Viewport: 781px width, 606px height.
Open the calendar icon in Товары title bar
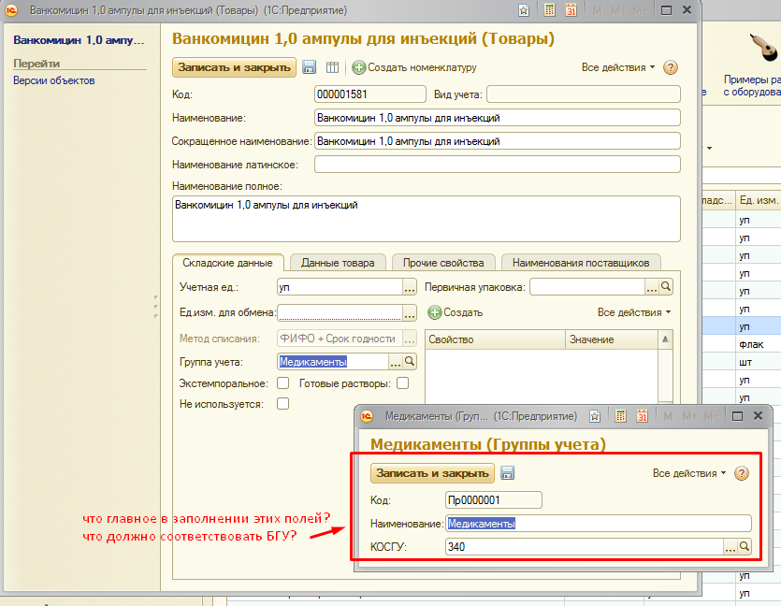point(570,10)
